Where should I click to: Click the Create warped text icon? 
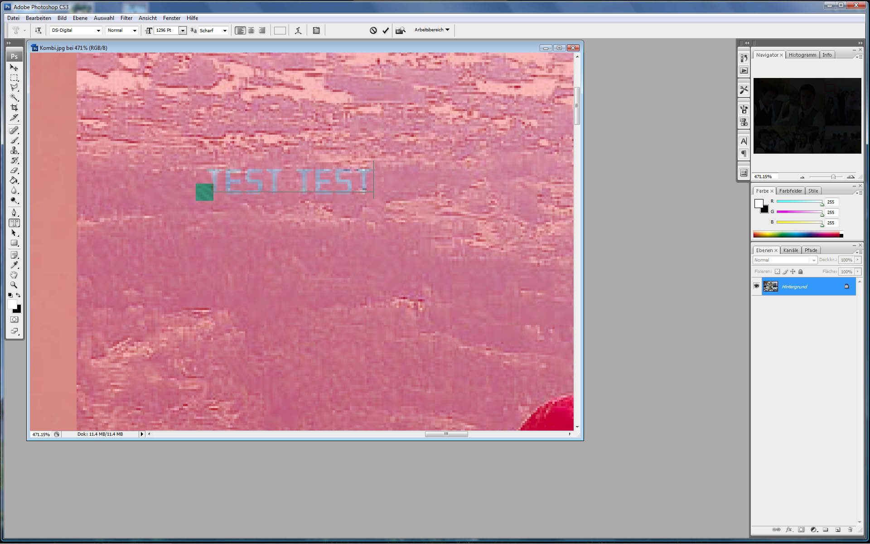(298, 30)
